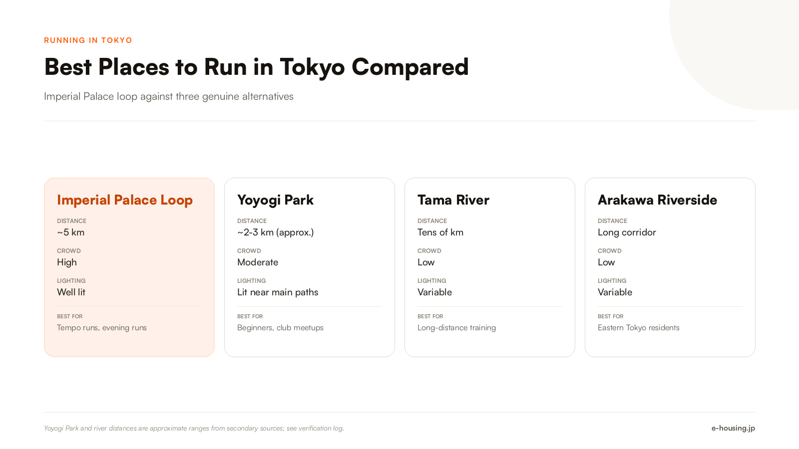Screen dimensions: 799x449
Task: Select 'Variable' lighting value in Tama River card
Action: point(434,292)
